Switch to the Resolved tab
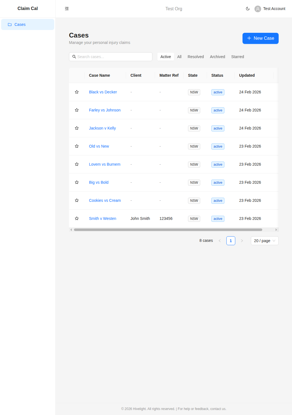 (x=196, y=57)
